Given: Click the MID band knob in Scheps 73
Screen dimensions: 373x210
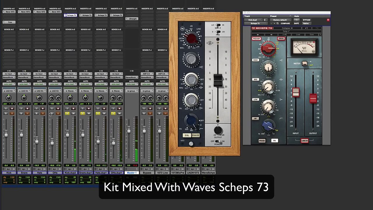Looking at the screenshot, I should pos(268,87).
